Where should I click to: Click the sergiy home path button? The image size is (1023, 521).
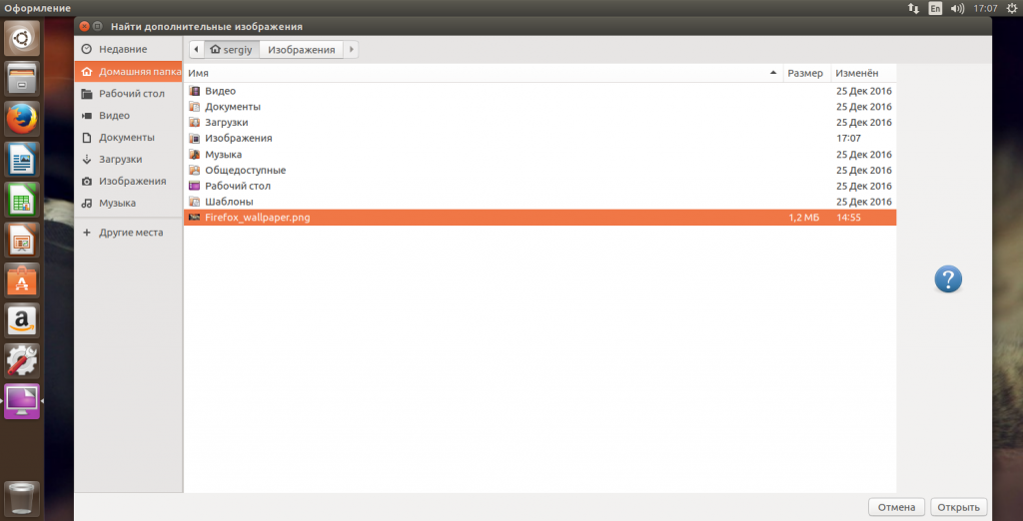pos(231,49)
